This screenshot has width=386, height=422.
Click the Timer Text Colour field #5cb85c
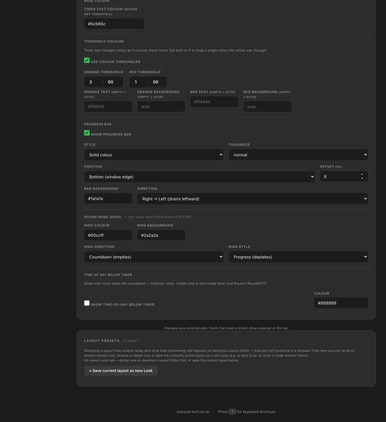coord(114,24)
